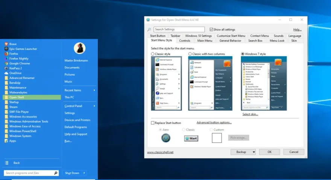Viewport: 331px width, 180px height.
Task: Click the Steam folder icon
Action: [6, 107]
